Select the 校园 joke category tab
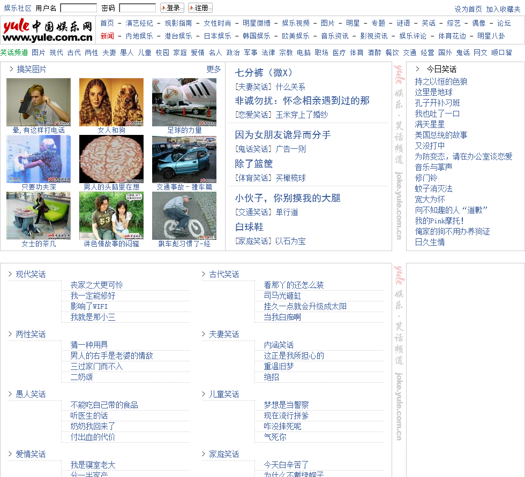The image size is (525, 477). tap(162, 52)
